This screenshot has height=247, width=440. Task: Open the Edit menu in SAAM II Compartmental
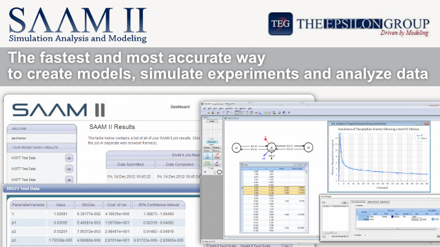(x=210, y=108)
